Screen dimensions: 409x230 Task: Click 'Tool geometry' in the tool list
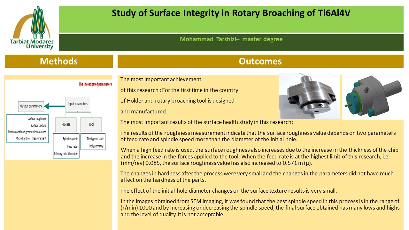[x=96, y=146]
